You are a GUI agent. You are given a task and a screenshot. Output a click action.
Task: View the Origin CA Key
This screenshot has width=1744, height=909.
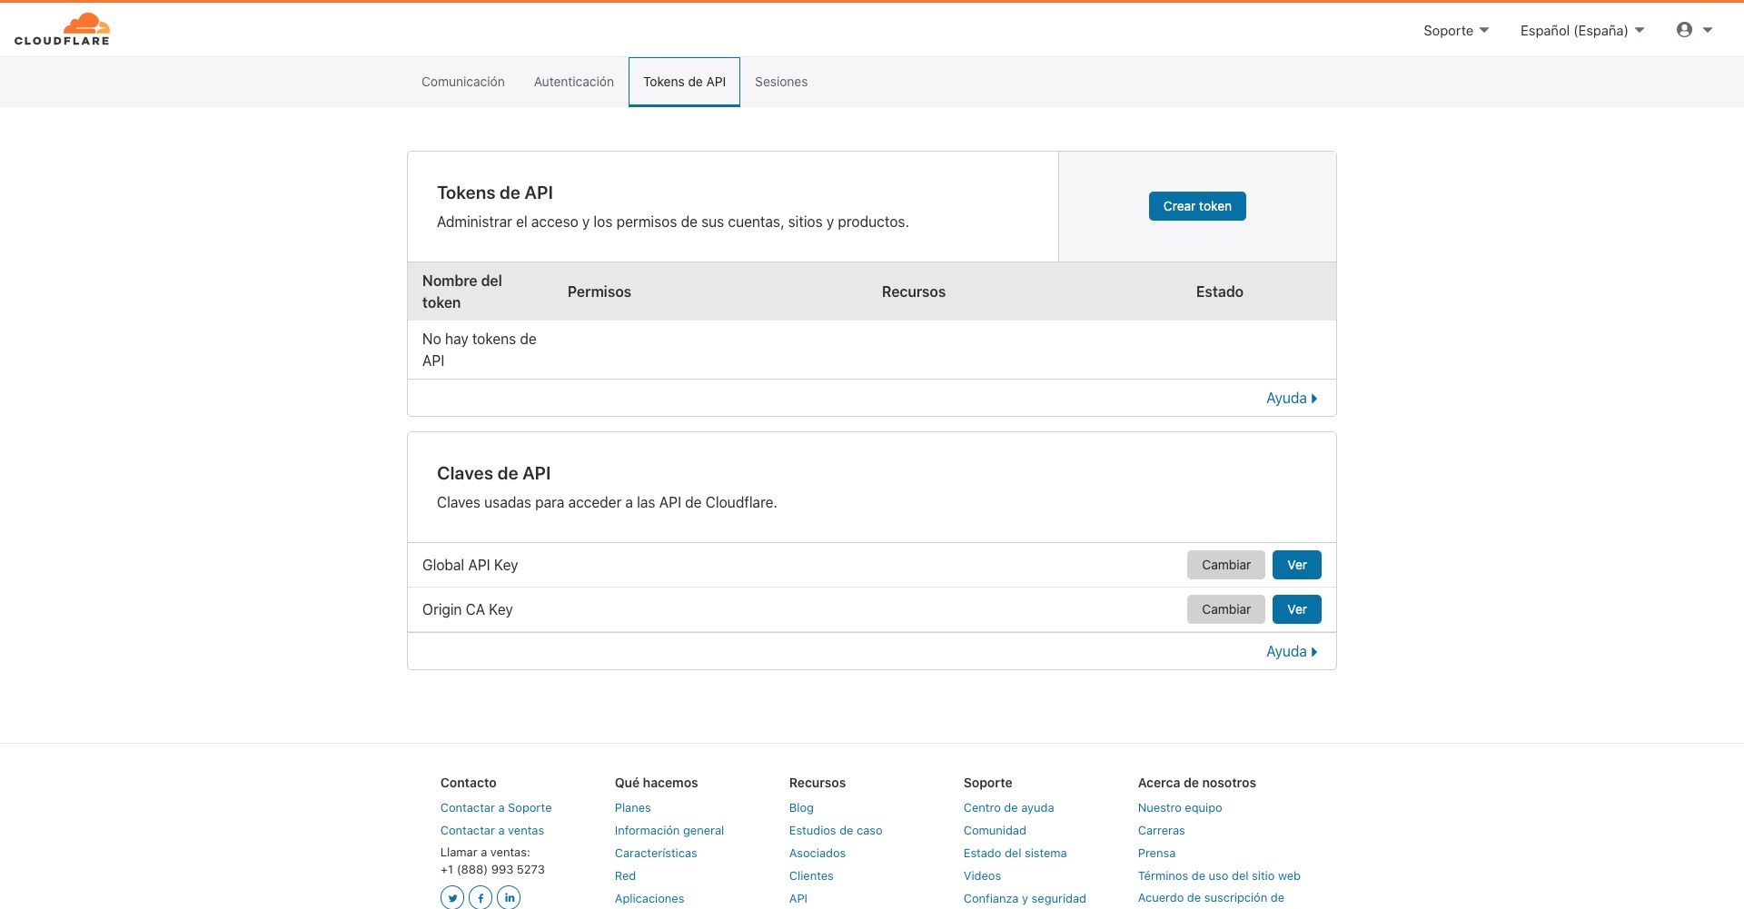[x=1296, y=609]
